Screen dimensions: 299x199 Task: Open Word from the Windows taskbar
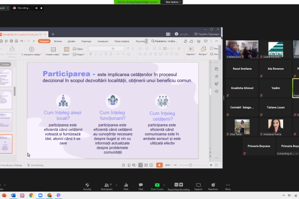(13, 195)
